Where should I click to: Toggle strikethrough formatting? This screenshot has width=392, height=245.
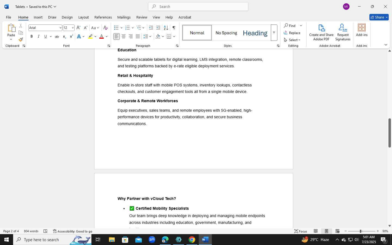57,36
